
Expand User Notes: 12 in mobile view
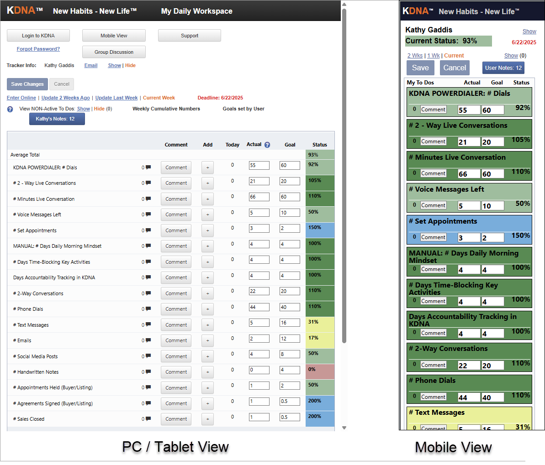503,68
